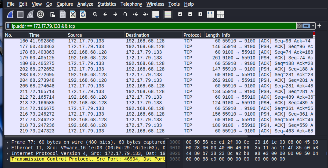Select packet number 219
This screenshot has width=328, height=168.
coord(159,131)
